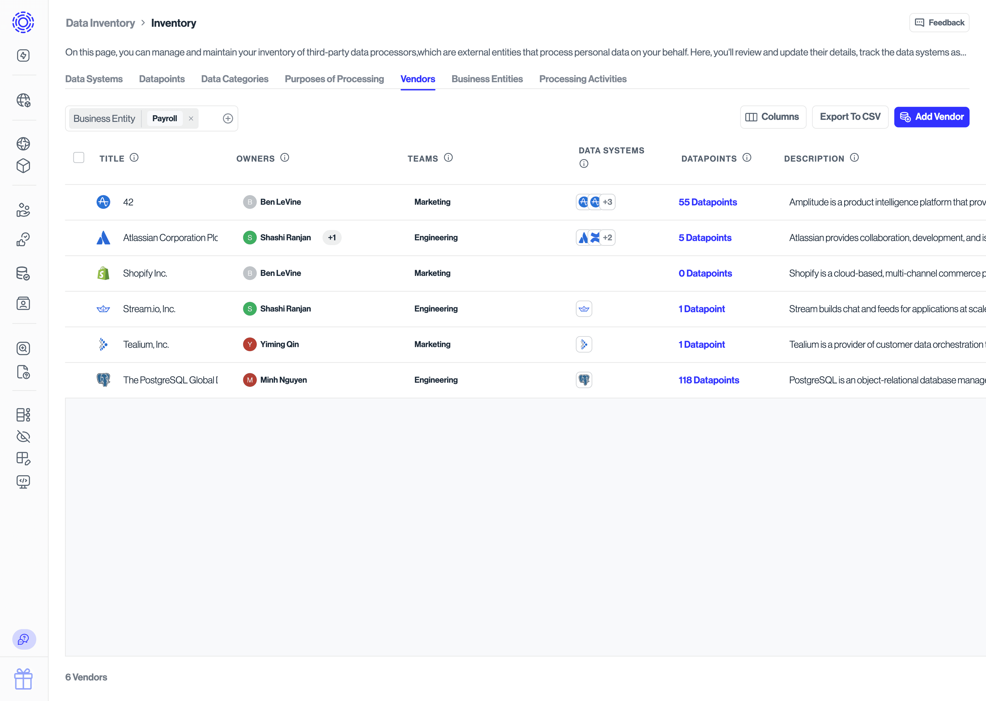Open the contact card sidebar icon
Screen dimensions: 986x701
[x=23, y=303]
